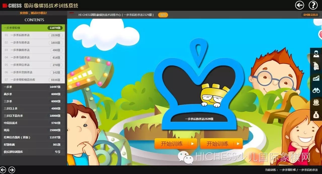Open the user profile icon in right sidebar
322x174 pixels.
click(316, 54)
